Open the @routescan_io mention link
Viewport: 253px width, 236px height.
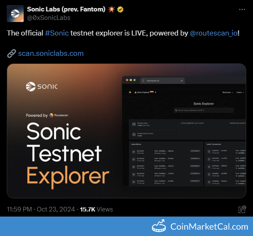point(214,33)
